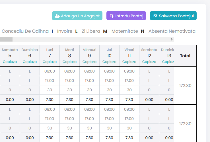Click Copiaza under Duminica 6
Screen dimensions: 210x142
pyautogui.click(x=30, y=62)
